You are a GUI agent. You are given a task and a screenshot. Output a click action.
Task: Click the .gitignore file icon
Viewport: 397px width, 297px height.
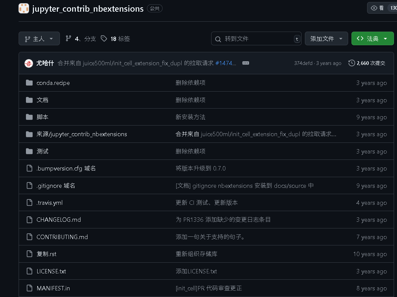(29, 185)
